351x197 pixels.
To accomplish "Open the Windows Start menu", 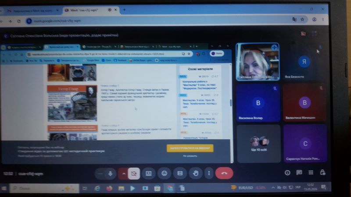I will tap(4, 189).
